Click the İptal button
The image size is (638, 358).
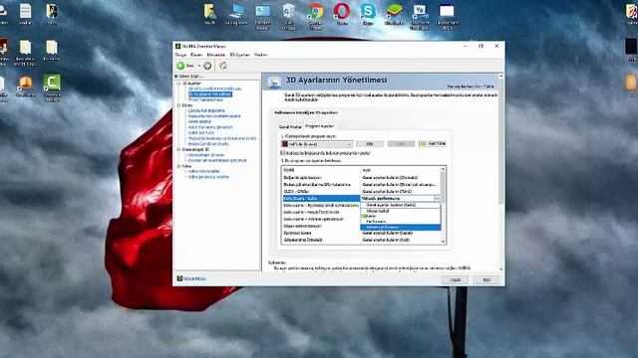pyautogui.click(x=486, y=279)
